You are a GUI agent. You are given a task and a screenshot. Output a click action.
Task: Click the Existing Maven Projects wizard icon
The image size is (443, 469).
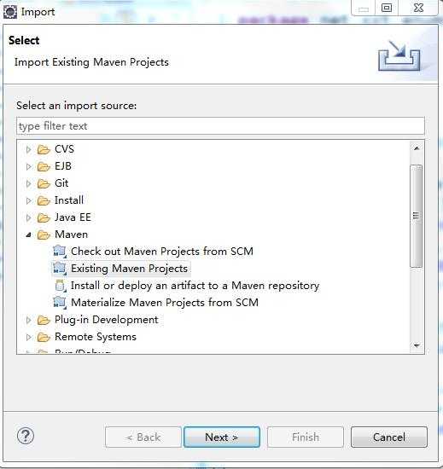tap(60, 269)
